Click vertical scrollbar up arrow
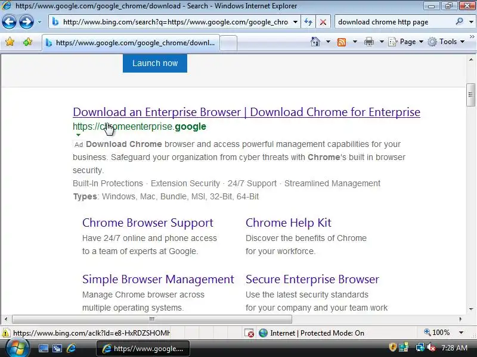The width and height of the screenshot is (477, 357). [471, 60]
